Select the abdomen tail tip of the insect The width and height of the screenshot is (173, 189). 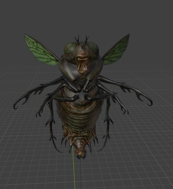[x=81, y=154]
